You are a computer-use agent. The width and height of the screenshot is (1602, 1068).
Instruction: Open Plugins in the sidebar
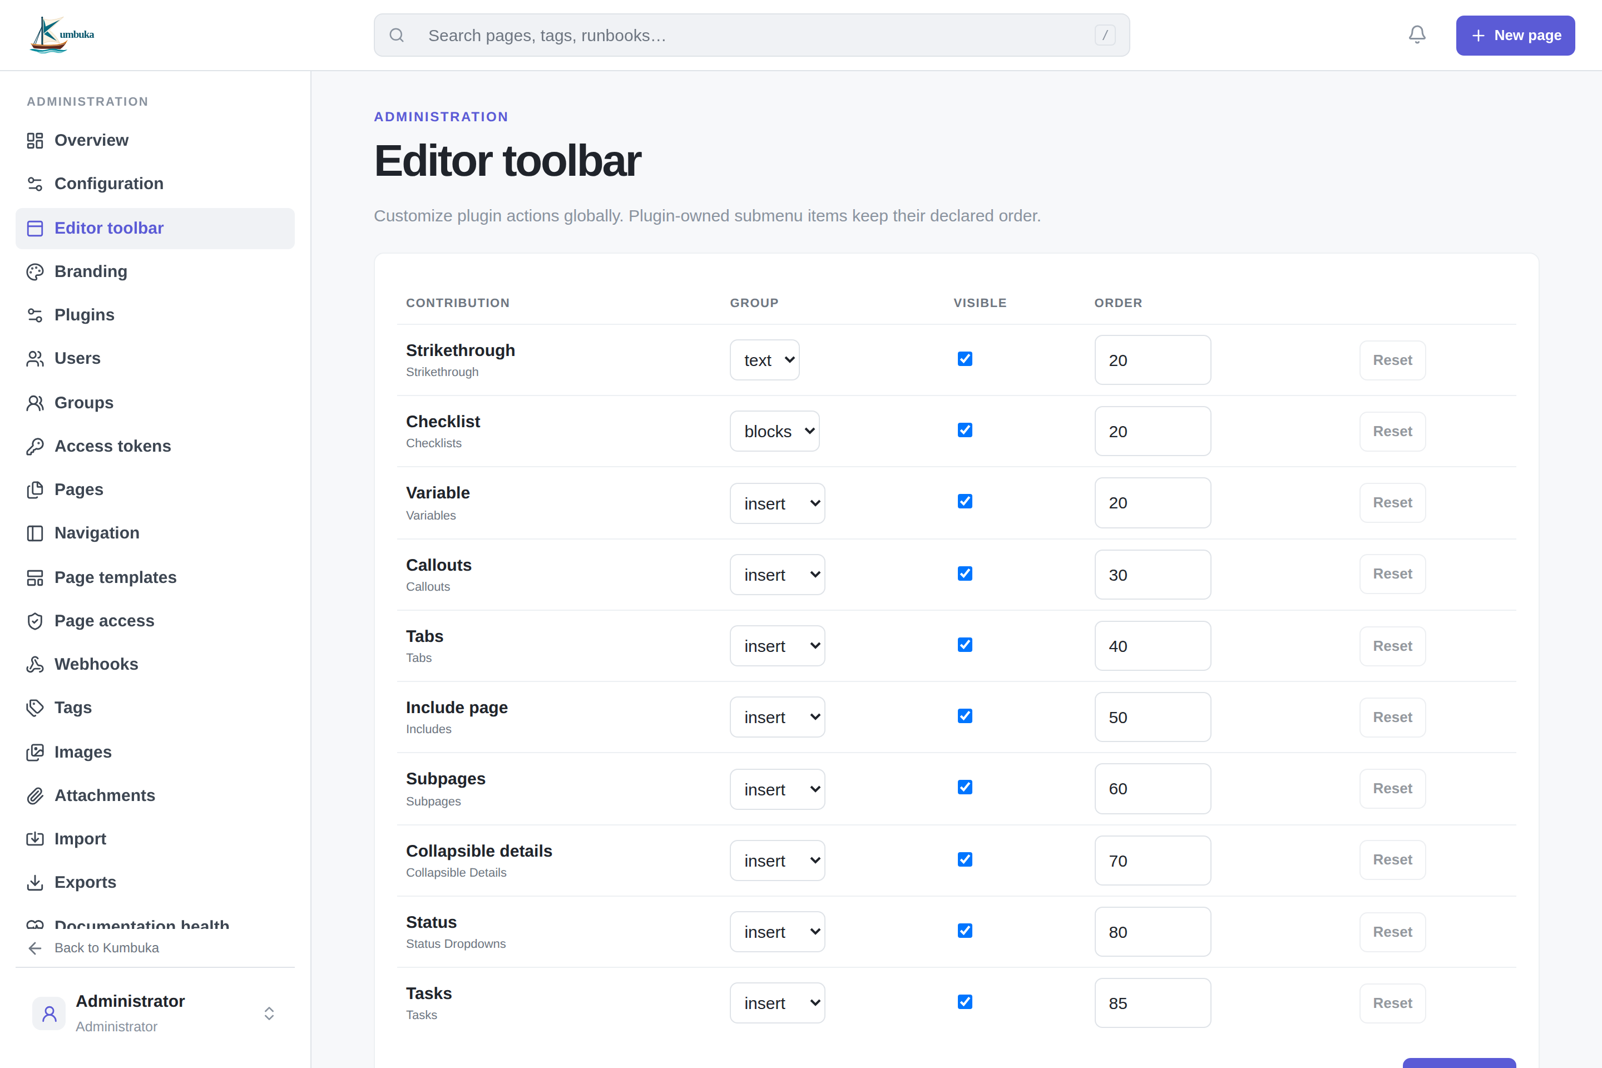coord(155,315)
